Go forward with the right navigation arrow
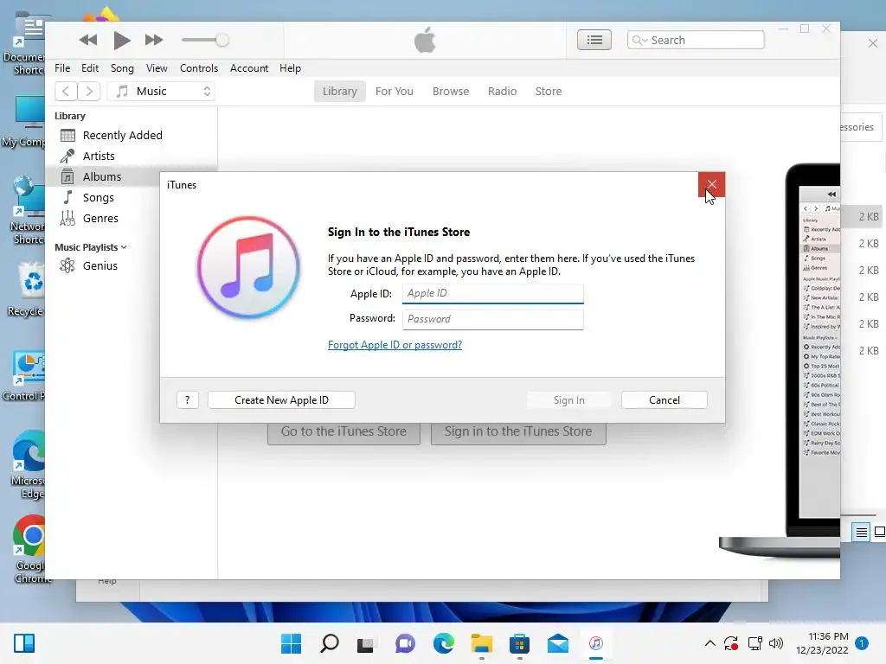 pos(89,91)
